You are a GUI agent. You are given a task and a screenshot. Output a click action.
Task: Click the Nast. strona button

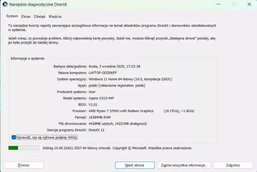coord(135,165)
